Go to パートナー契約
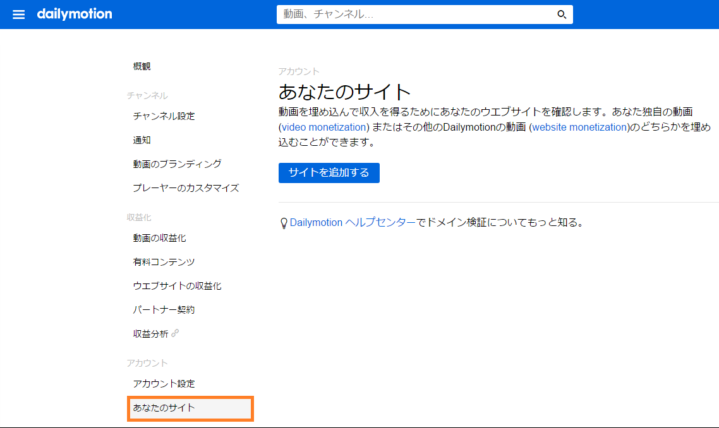Viewport: 719px width, 428px height. 164,310
